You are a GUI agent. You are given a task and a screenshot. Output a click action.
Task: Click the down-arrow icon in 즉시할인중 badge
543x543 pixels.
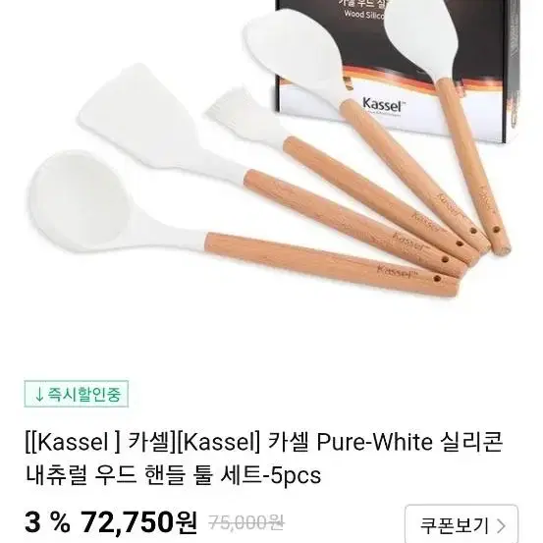pos(39,395)
